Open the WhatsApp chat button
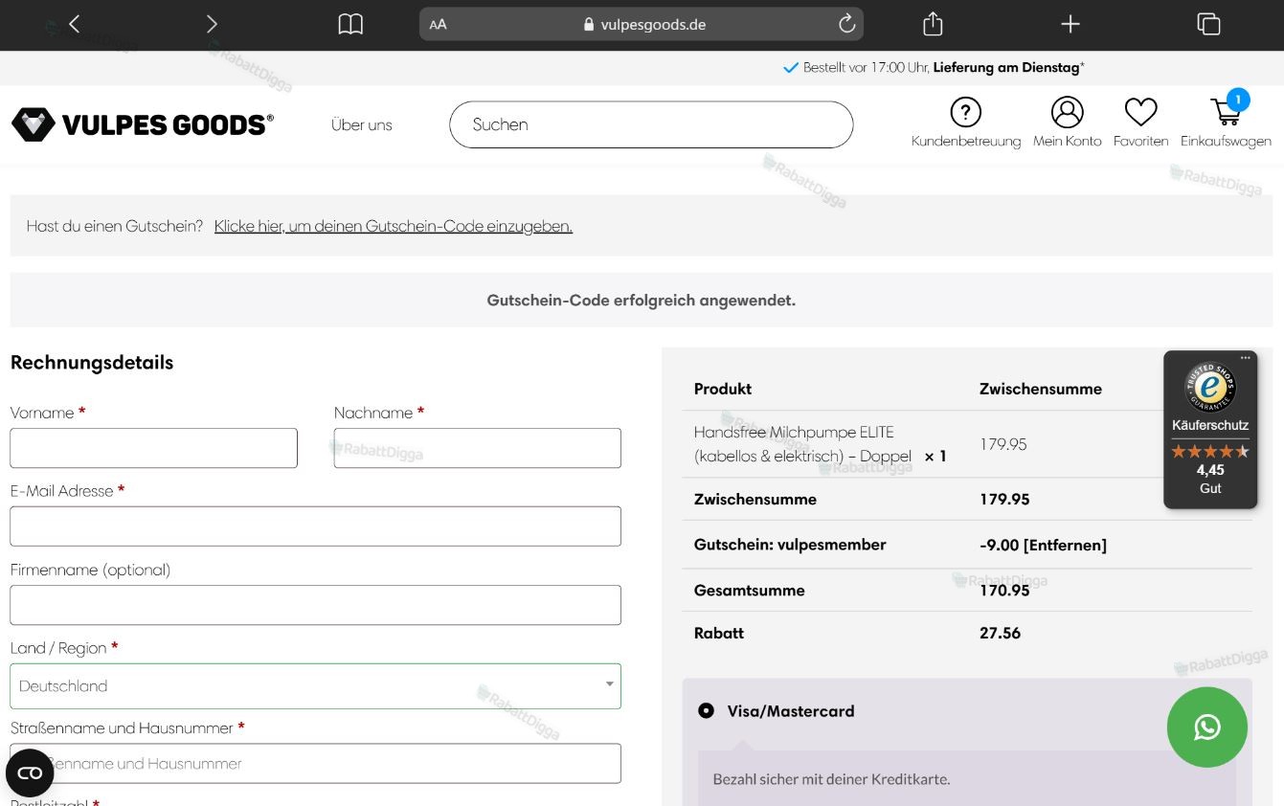The image size is (1284, 806). (1207, 728)
